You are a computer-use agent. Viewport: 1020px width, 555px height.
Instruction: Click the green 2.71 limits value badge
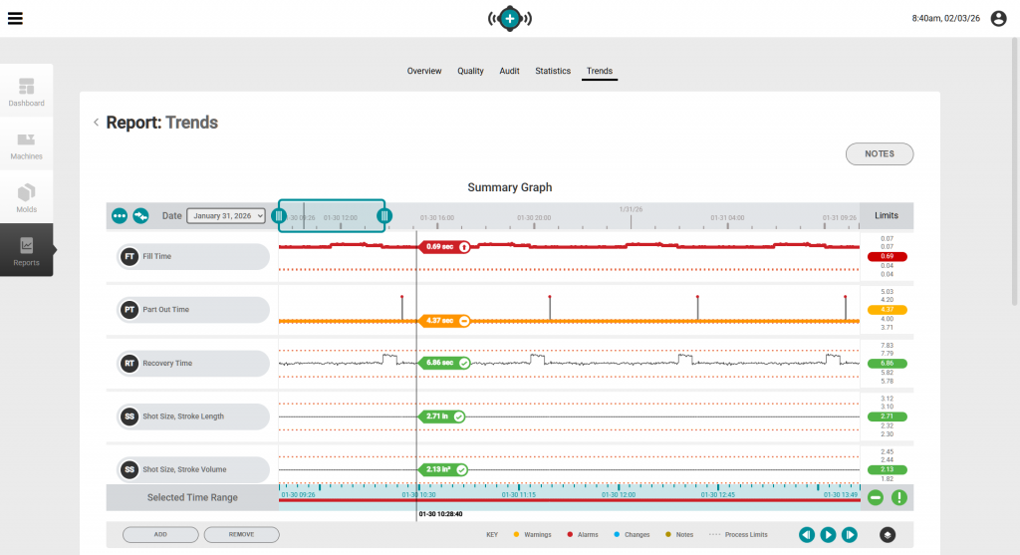888,416
